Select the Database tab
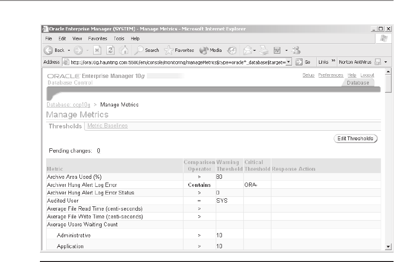 tap(358, 83)
